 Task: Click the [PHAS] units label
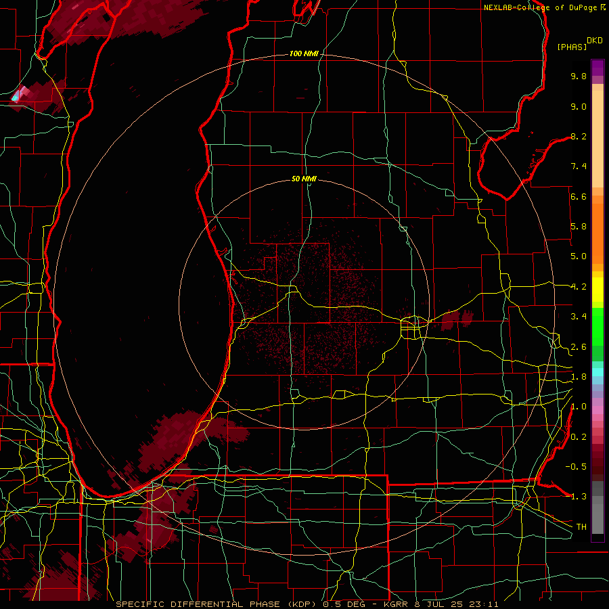pos(572,47)
